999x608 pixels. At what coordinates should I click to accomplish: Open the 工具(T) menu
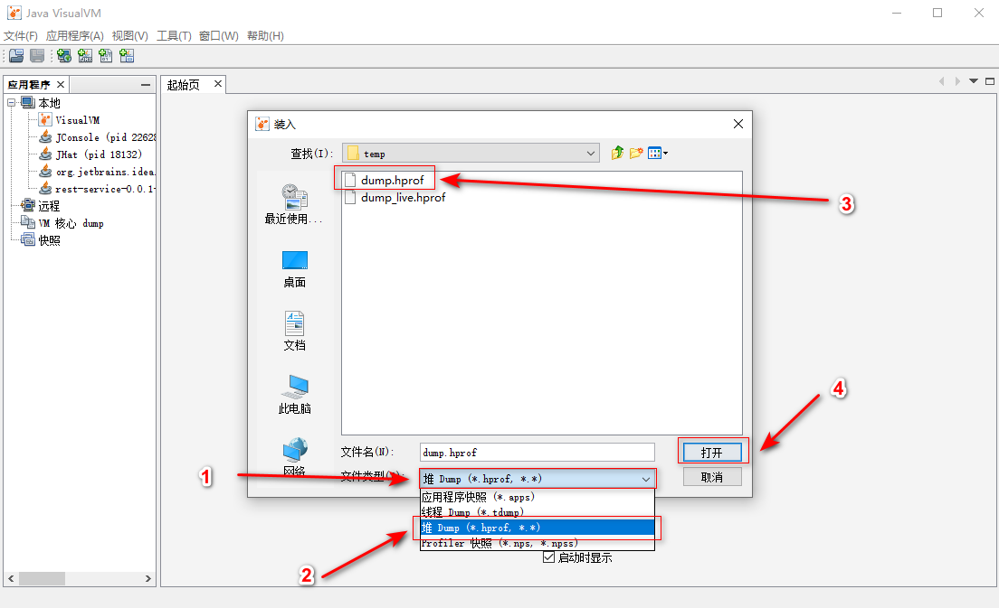pos(174,35)
